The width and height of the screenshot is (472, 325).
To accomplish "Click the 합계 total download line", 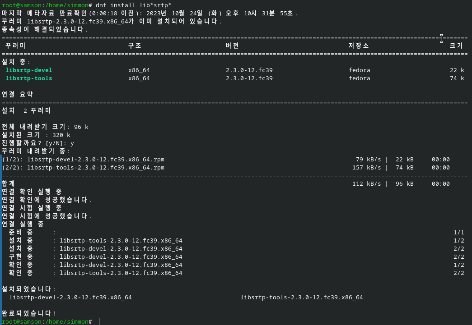I will point(226,183).
